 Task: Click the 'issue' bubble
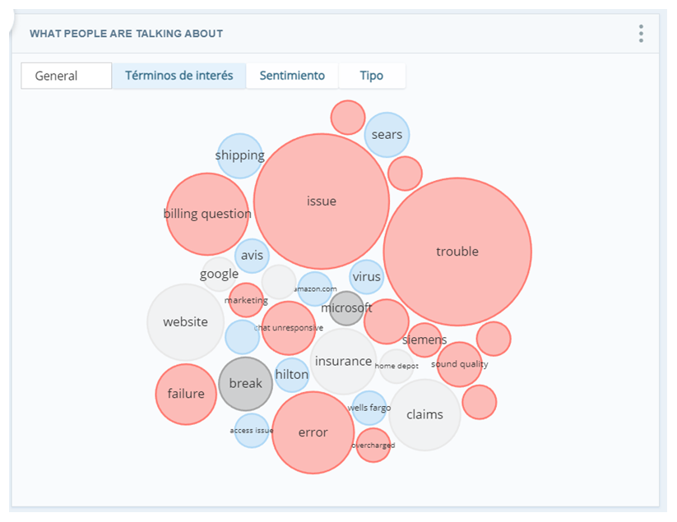click(322, 201)
